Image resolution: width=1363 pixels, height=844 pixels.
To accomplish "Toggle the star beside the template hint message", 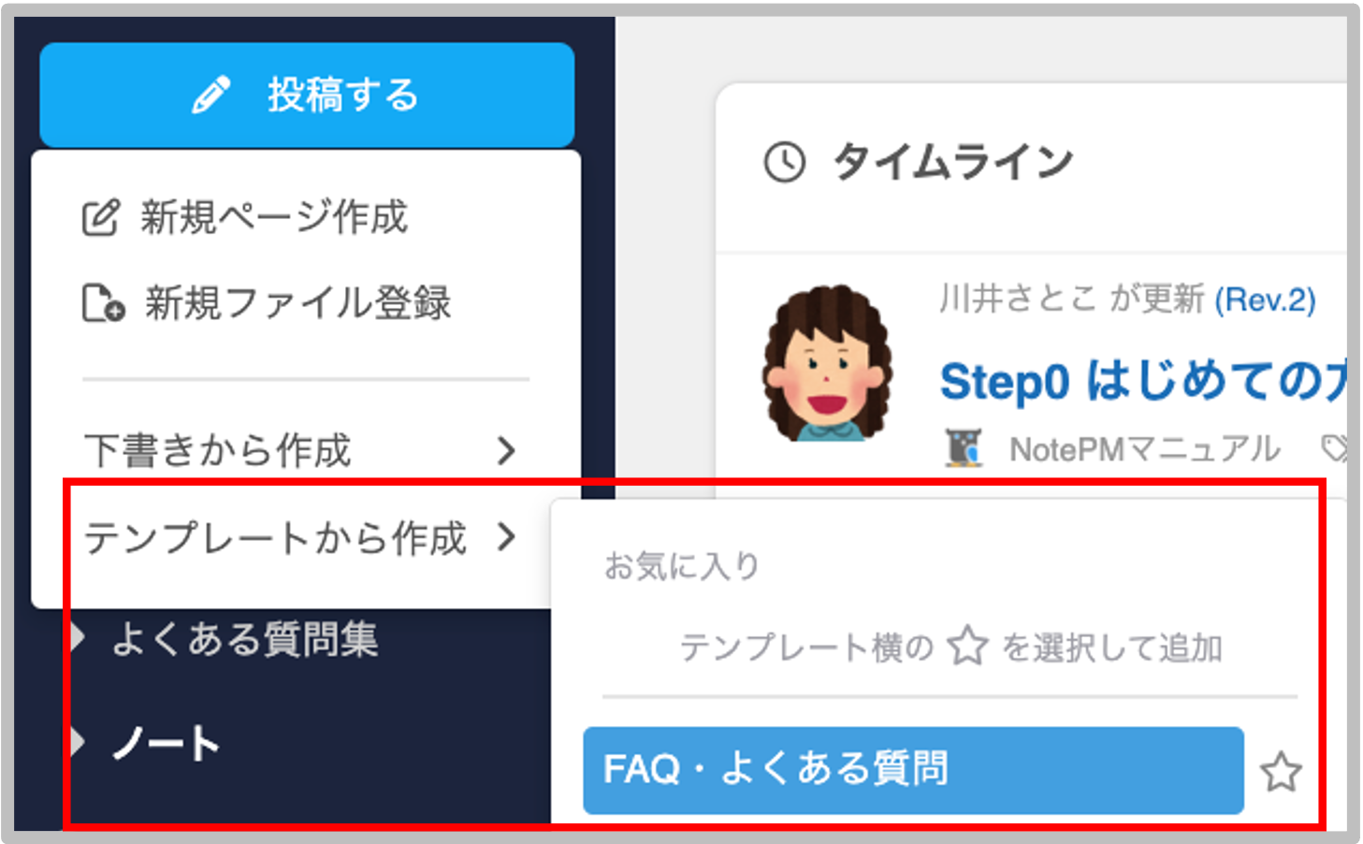I will pos(969,645).
